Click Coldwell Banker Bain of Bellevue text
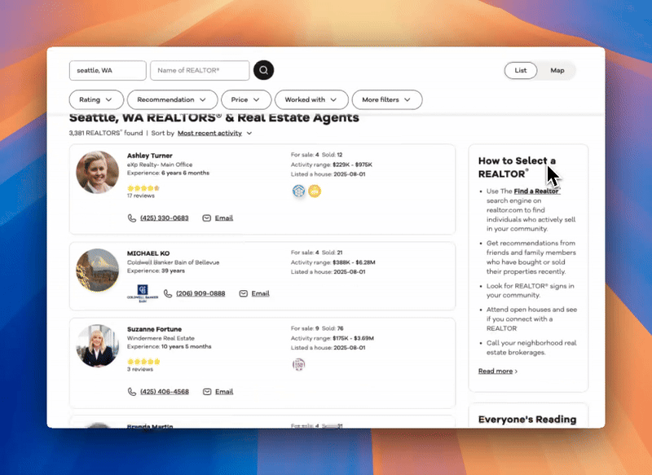 173,262
